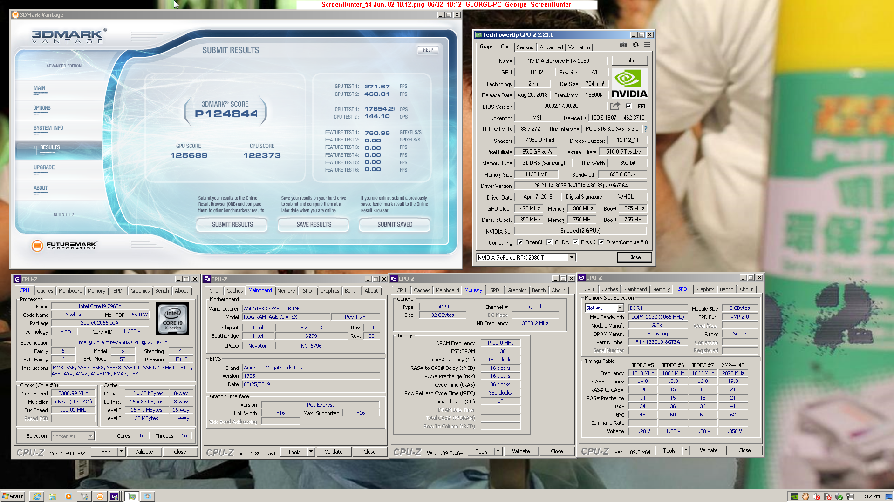This screenshot has height=502, width=894.
Task: Click the HELP button in 3DMark
Action: pyautogui.click(x=428, y=50)
